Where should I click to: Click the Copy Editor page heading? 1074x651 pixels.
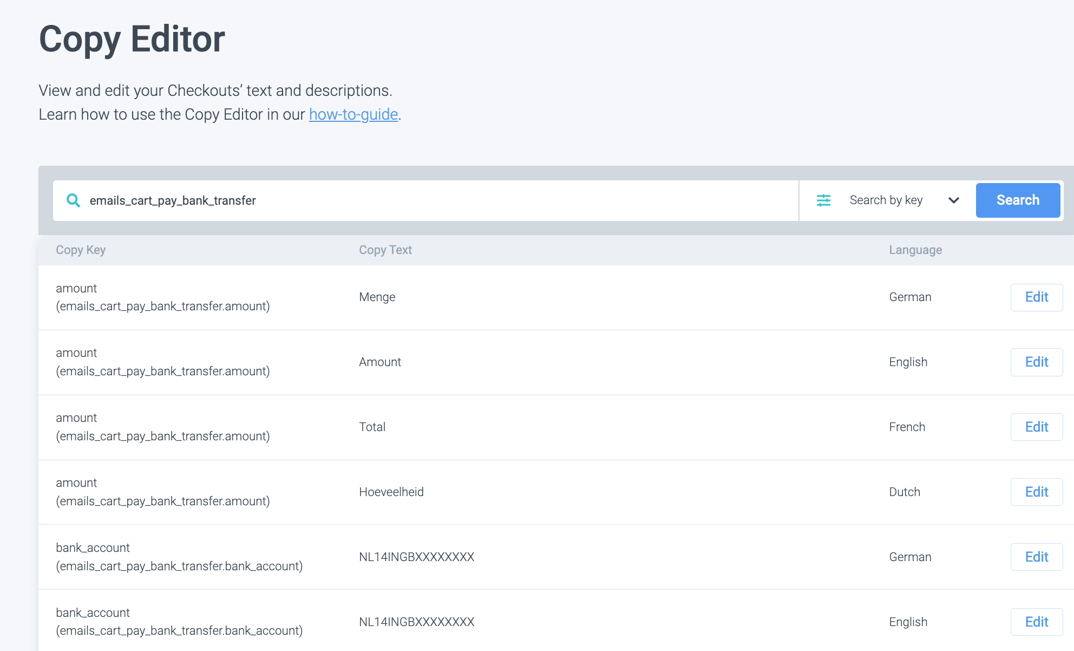point(132,39)
